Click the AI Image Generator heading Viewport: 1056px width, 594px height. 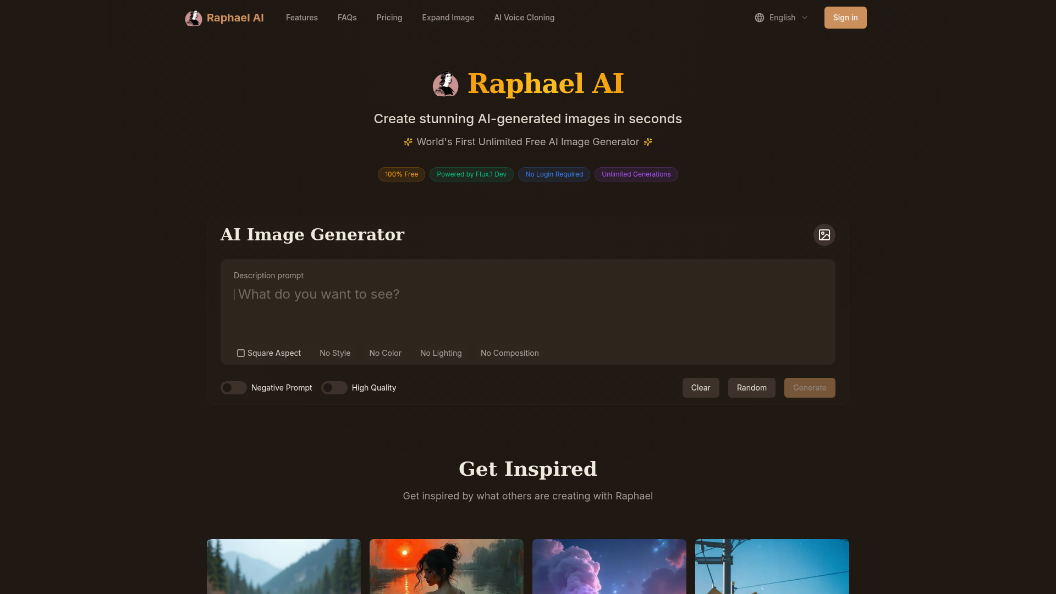(312, 235)
